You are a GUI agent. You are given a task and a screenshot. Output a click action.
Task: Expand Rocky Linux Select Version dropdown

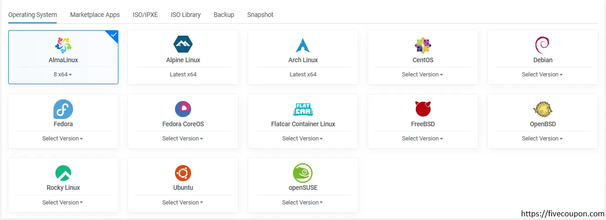point(63,202)
